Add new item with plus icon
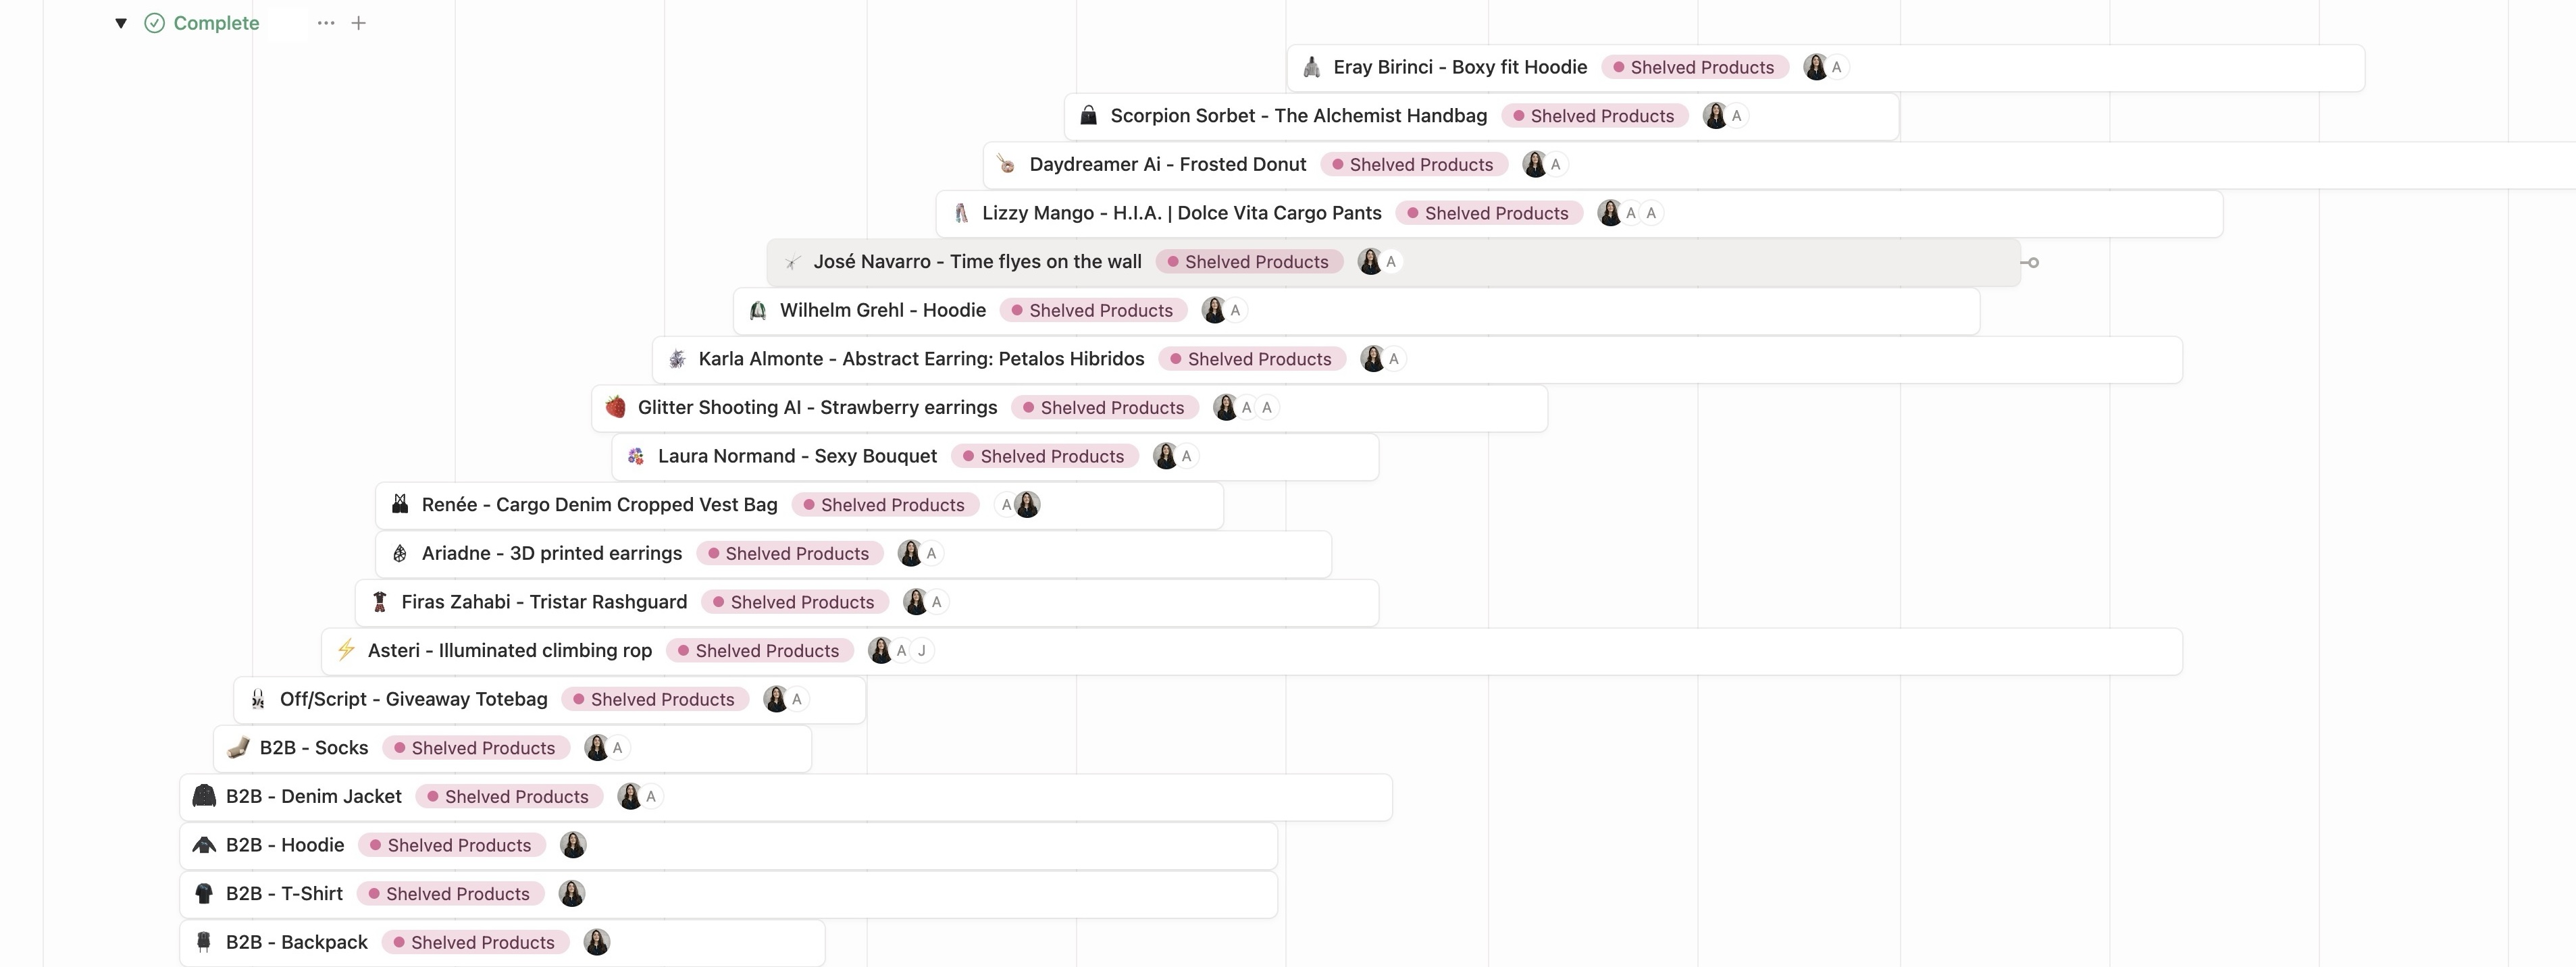Screen dimensions: 2576x967 [359, 23]
